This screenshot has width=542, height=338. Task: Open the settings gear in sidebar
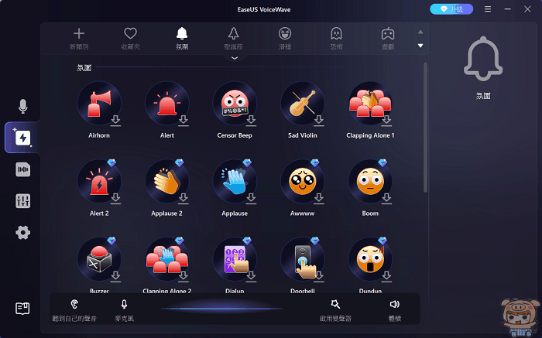click(x=22, y=232)
